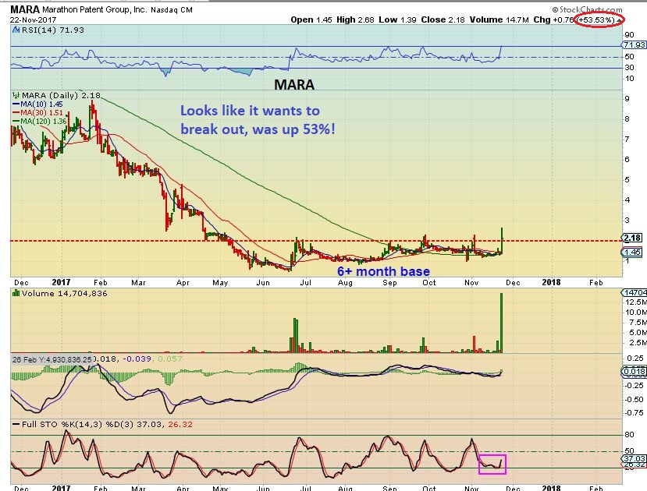Click the Jun label on the price chart date axis
647x491 pixels.
(263, 283)
